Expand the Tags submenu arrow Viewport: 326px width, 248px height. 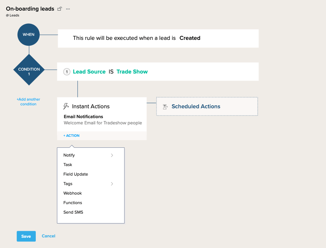tap(112, 184)
